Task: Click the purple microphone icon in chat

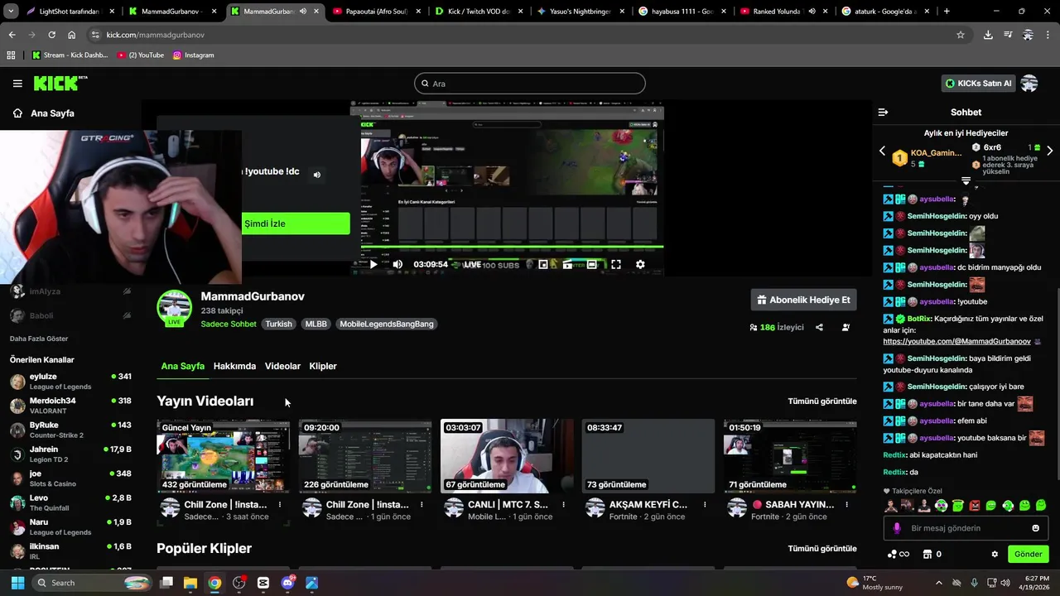Action: pyautogui.click(x=897, y=528)
